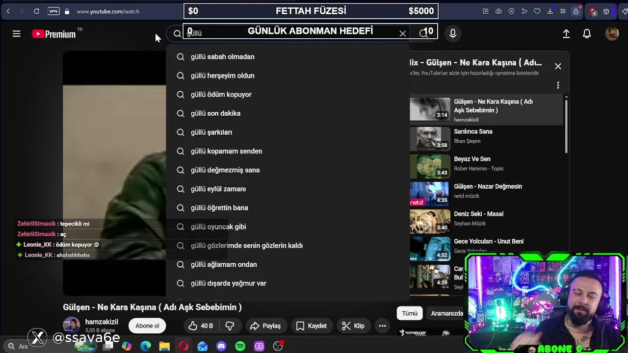Open Microsoft Edge from the taskbar
628x353 pixels.
146,346
